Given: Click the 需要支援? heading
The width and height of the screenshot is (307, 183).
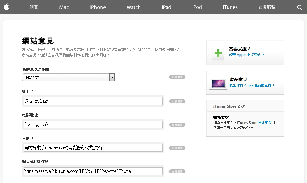Looking at the screenshot, I should [x=240, y=49].
